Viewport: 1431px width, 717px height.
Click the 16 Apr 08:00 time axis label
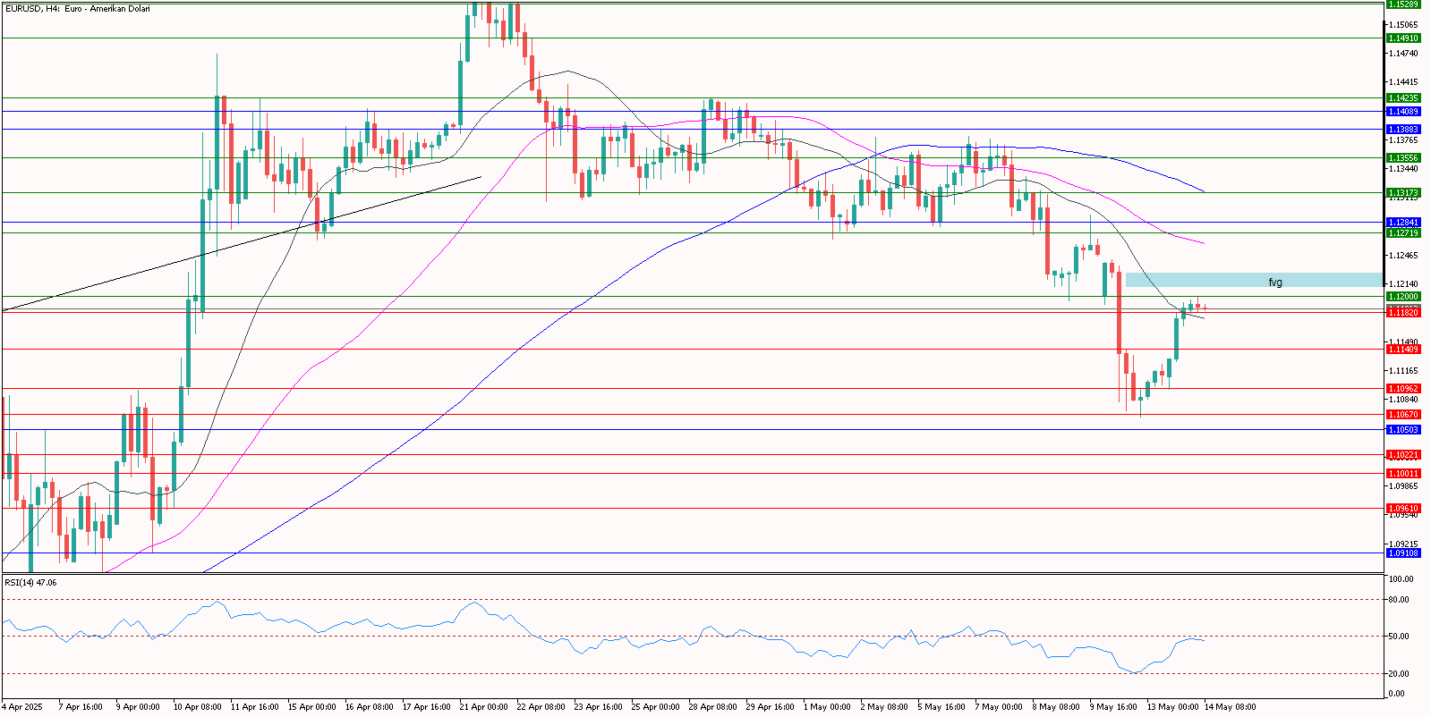tap(369, 707)
